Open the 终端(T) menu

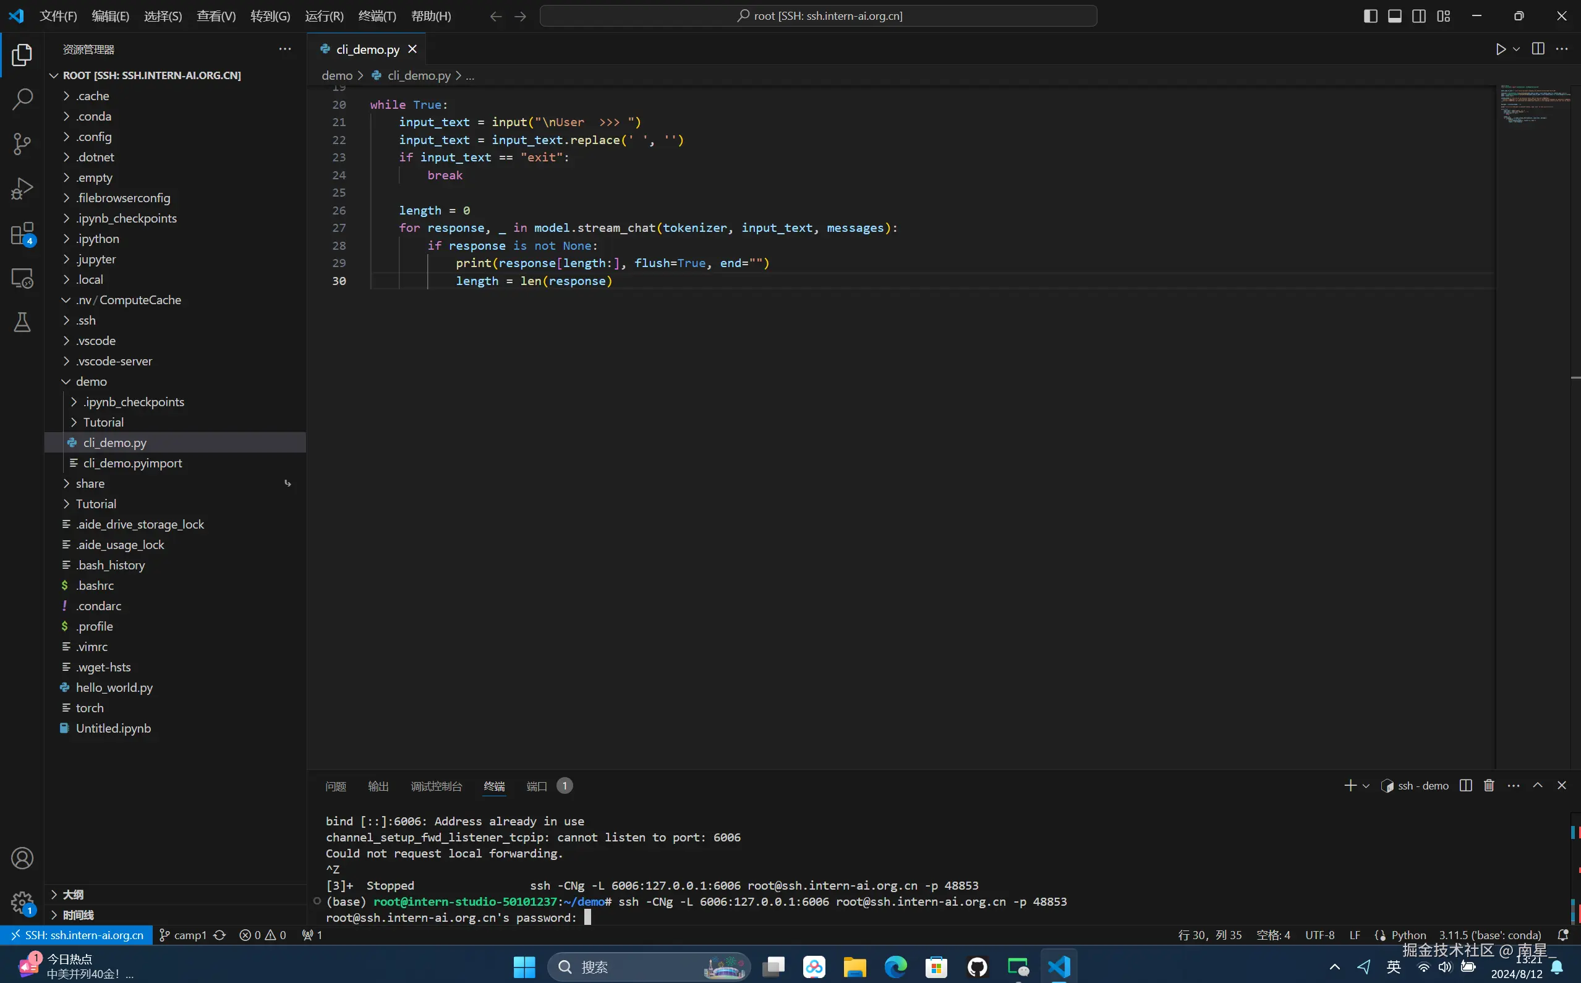coord(377,15)
